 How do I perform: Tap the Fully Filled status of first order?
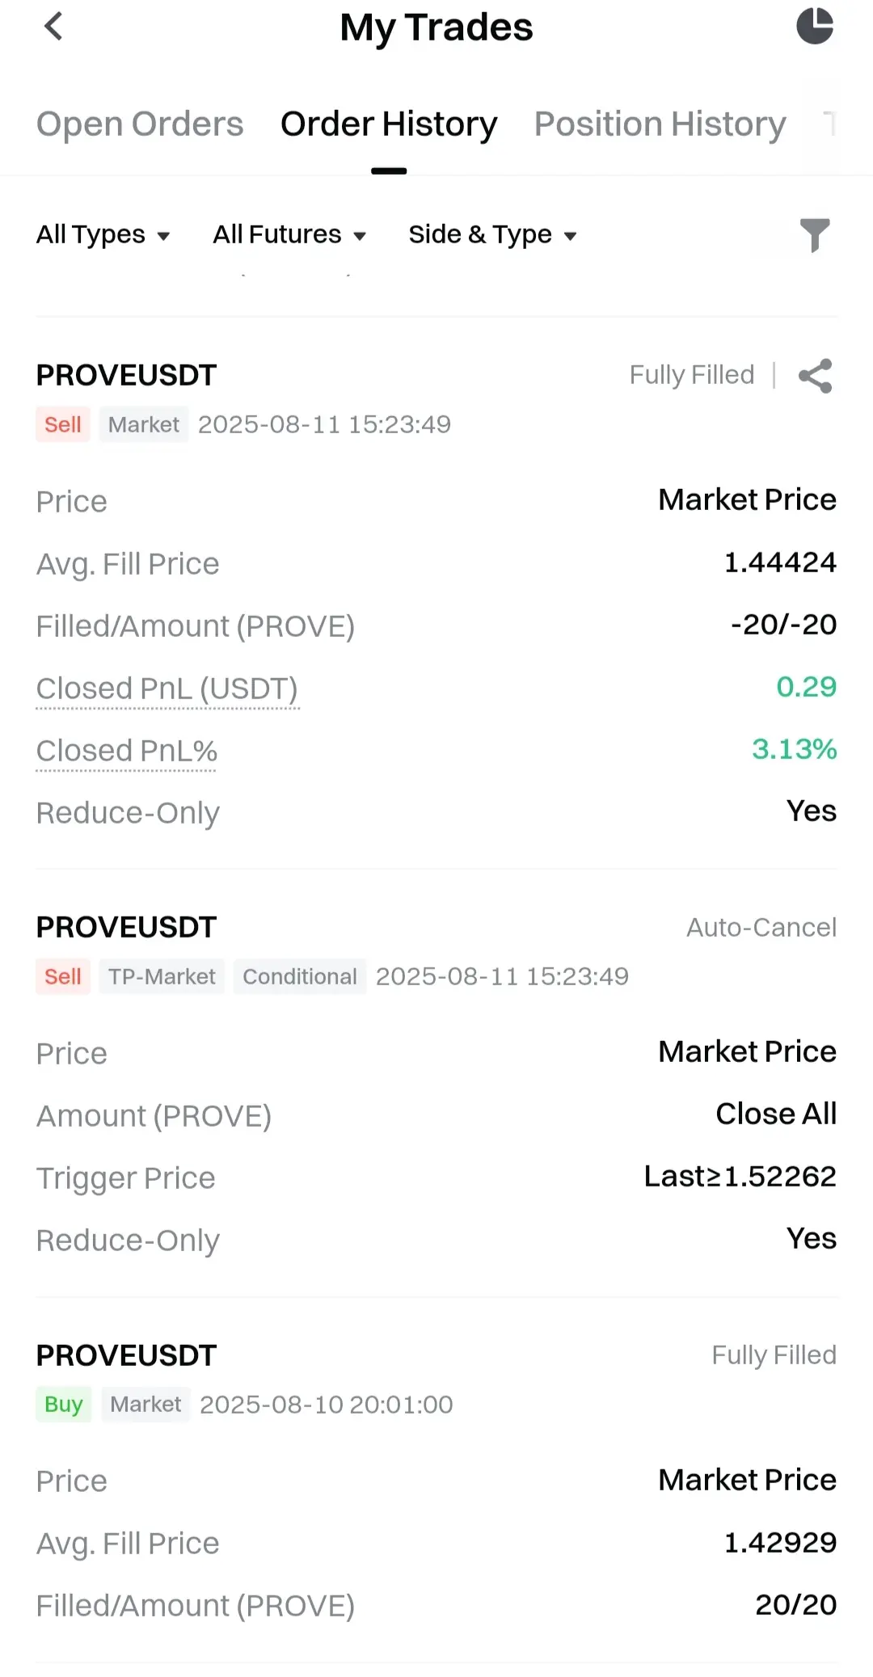(x=692, y=375)
